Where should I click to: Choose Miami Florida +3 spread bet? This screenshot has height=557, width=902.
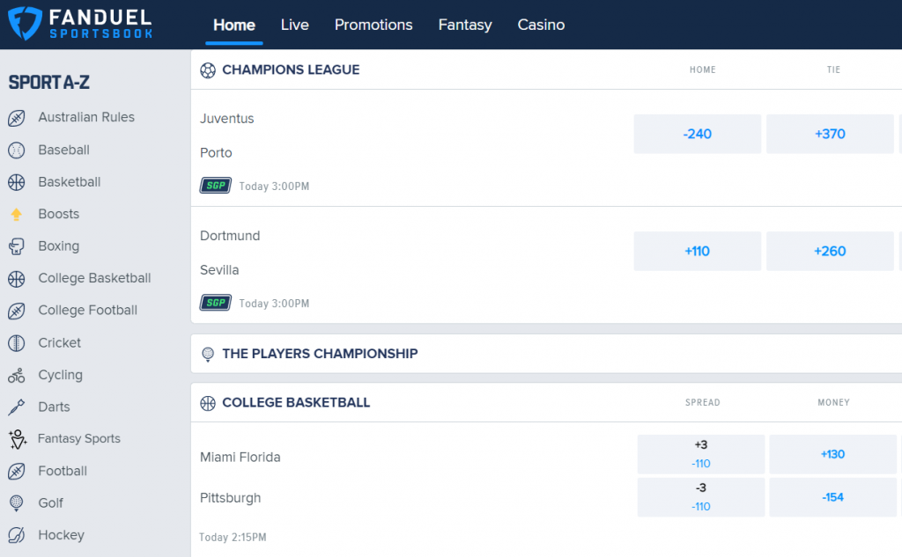tap(700, 454)
